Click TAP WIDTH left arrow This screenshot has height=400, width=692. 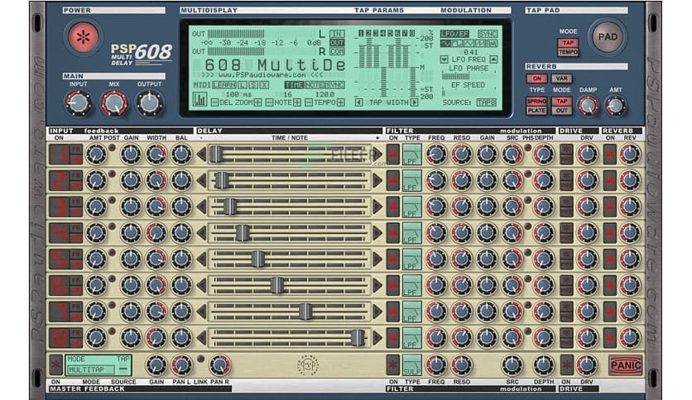tap(359, 102)
